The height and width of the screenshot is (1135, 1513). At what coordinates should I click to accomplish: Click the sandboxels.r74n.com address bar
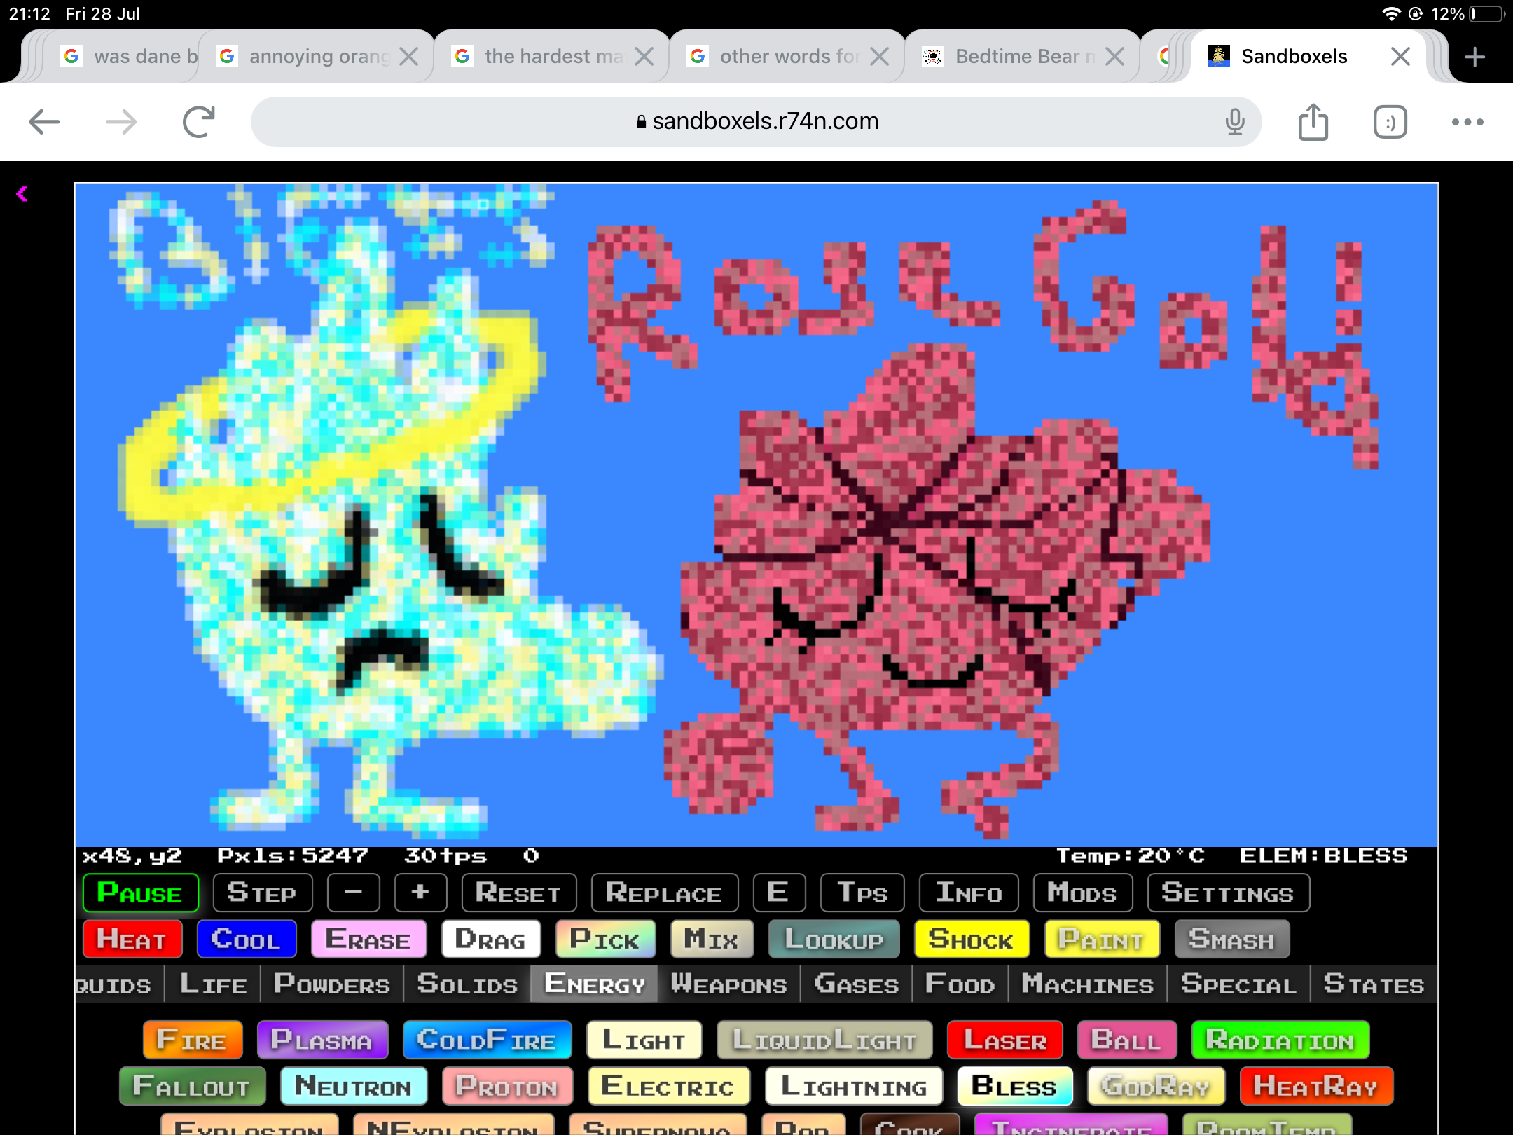(756, 122)
